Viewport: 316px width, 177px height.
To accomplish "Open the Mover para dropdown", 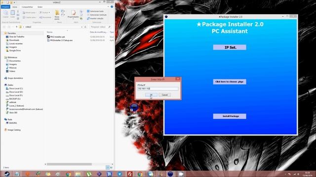I will click(x=29, y=13).
